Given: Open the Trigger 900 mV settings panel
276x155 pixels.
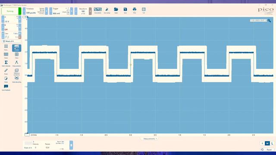Looking at the screenshot, I should pyautogui.click(x=61, y=11).
